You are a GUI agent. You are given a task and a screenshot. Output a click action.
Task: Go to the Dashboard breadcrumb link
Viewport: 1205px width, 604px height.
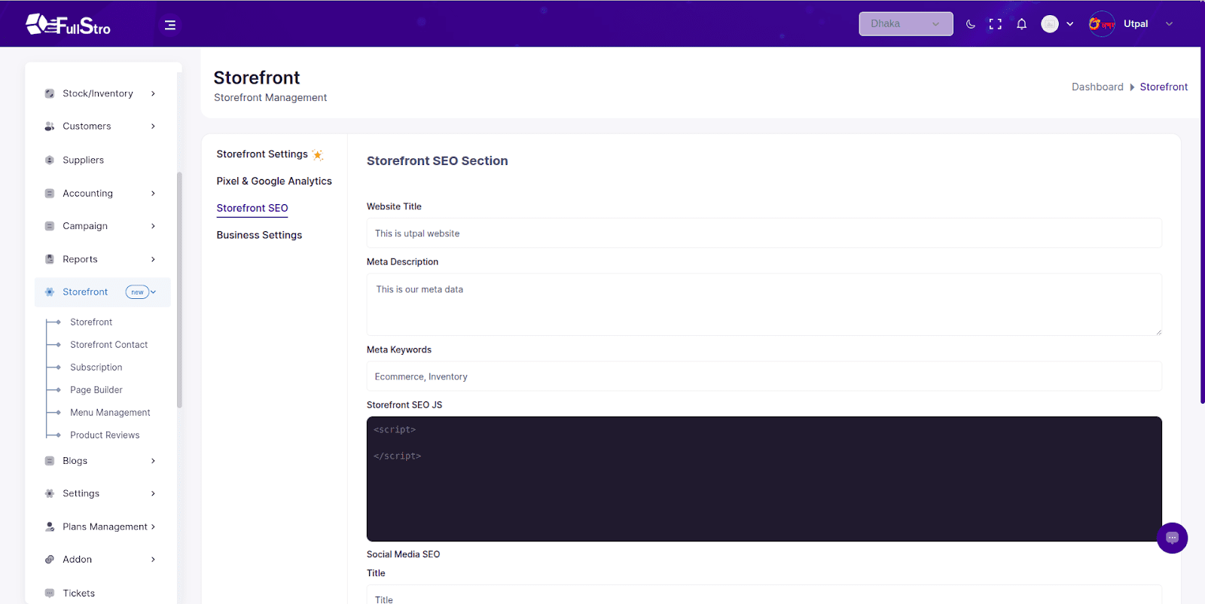coord(1097,87)
